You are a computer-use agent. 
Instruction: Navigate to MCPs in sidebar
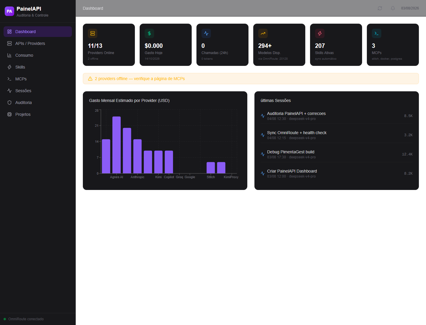coord(38,79)
